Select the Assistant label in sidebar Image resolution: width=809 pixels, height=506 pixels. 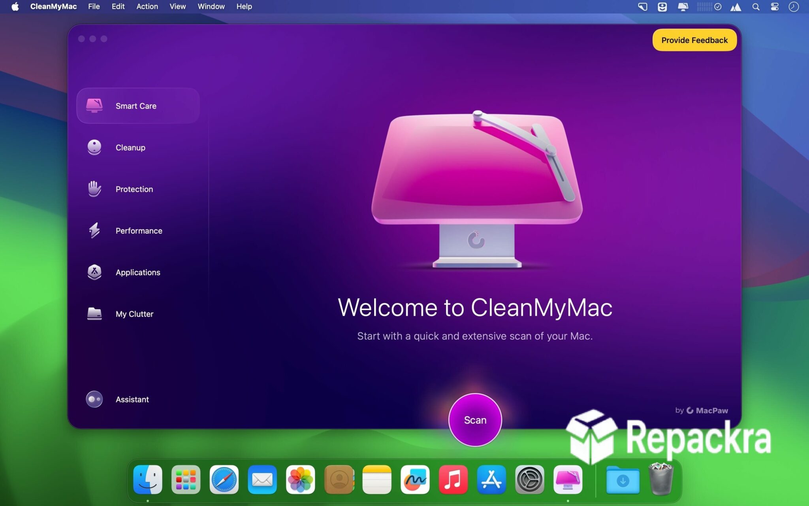132,399
